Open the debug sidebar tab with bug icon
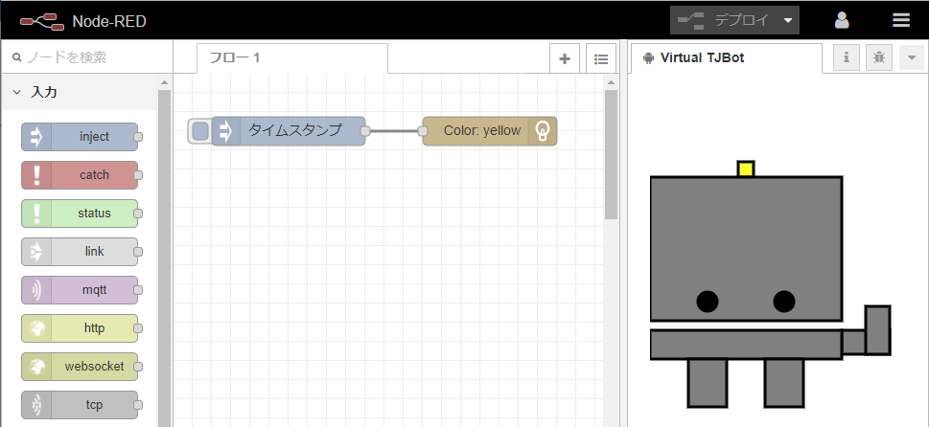Image resolution: width=929 pixels, height=427 pixels. tap(878, 58)
